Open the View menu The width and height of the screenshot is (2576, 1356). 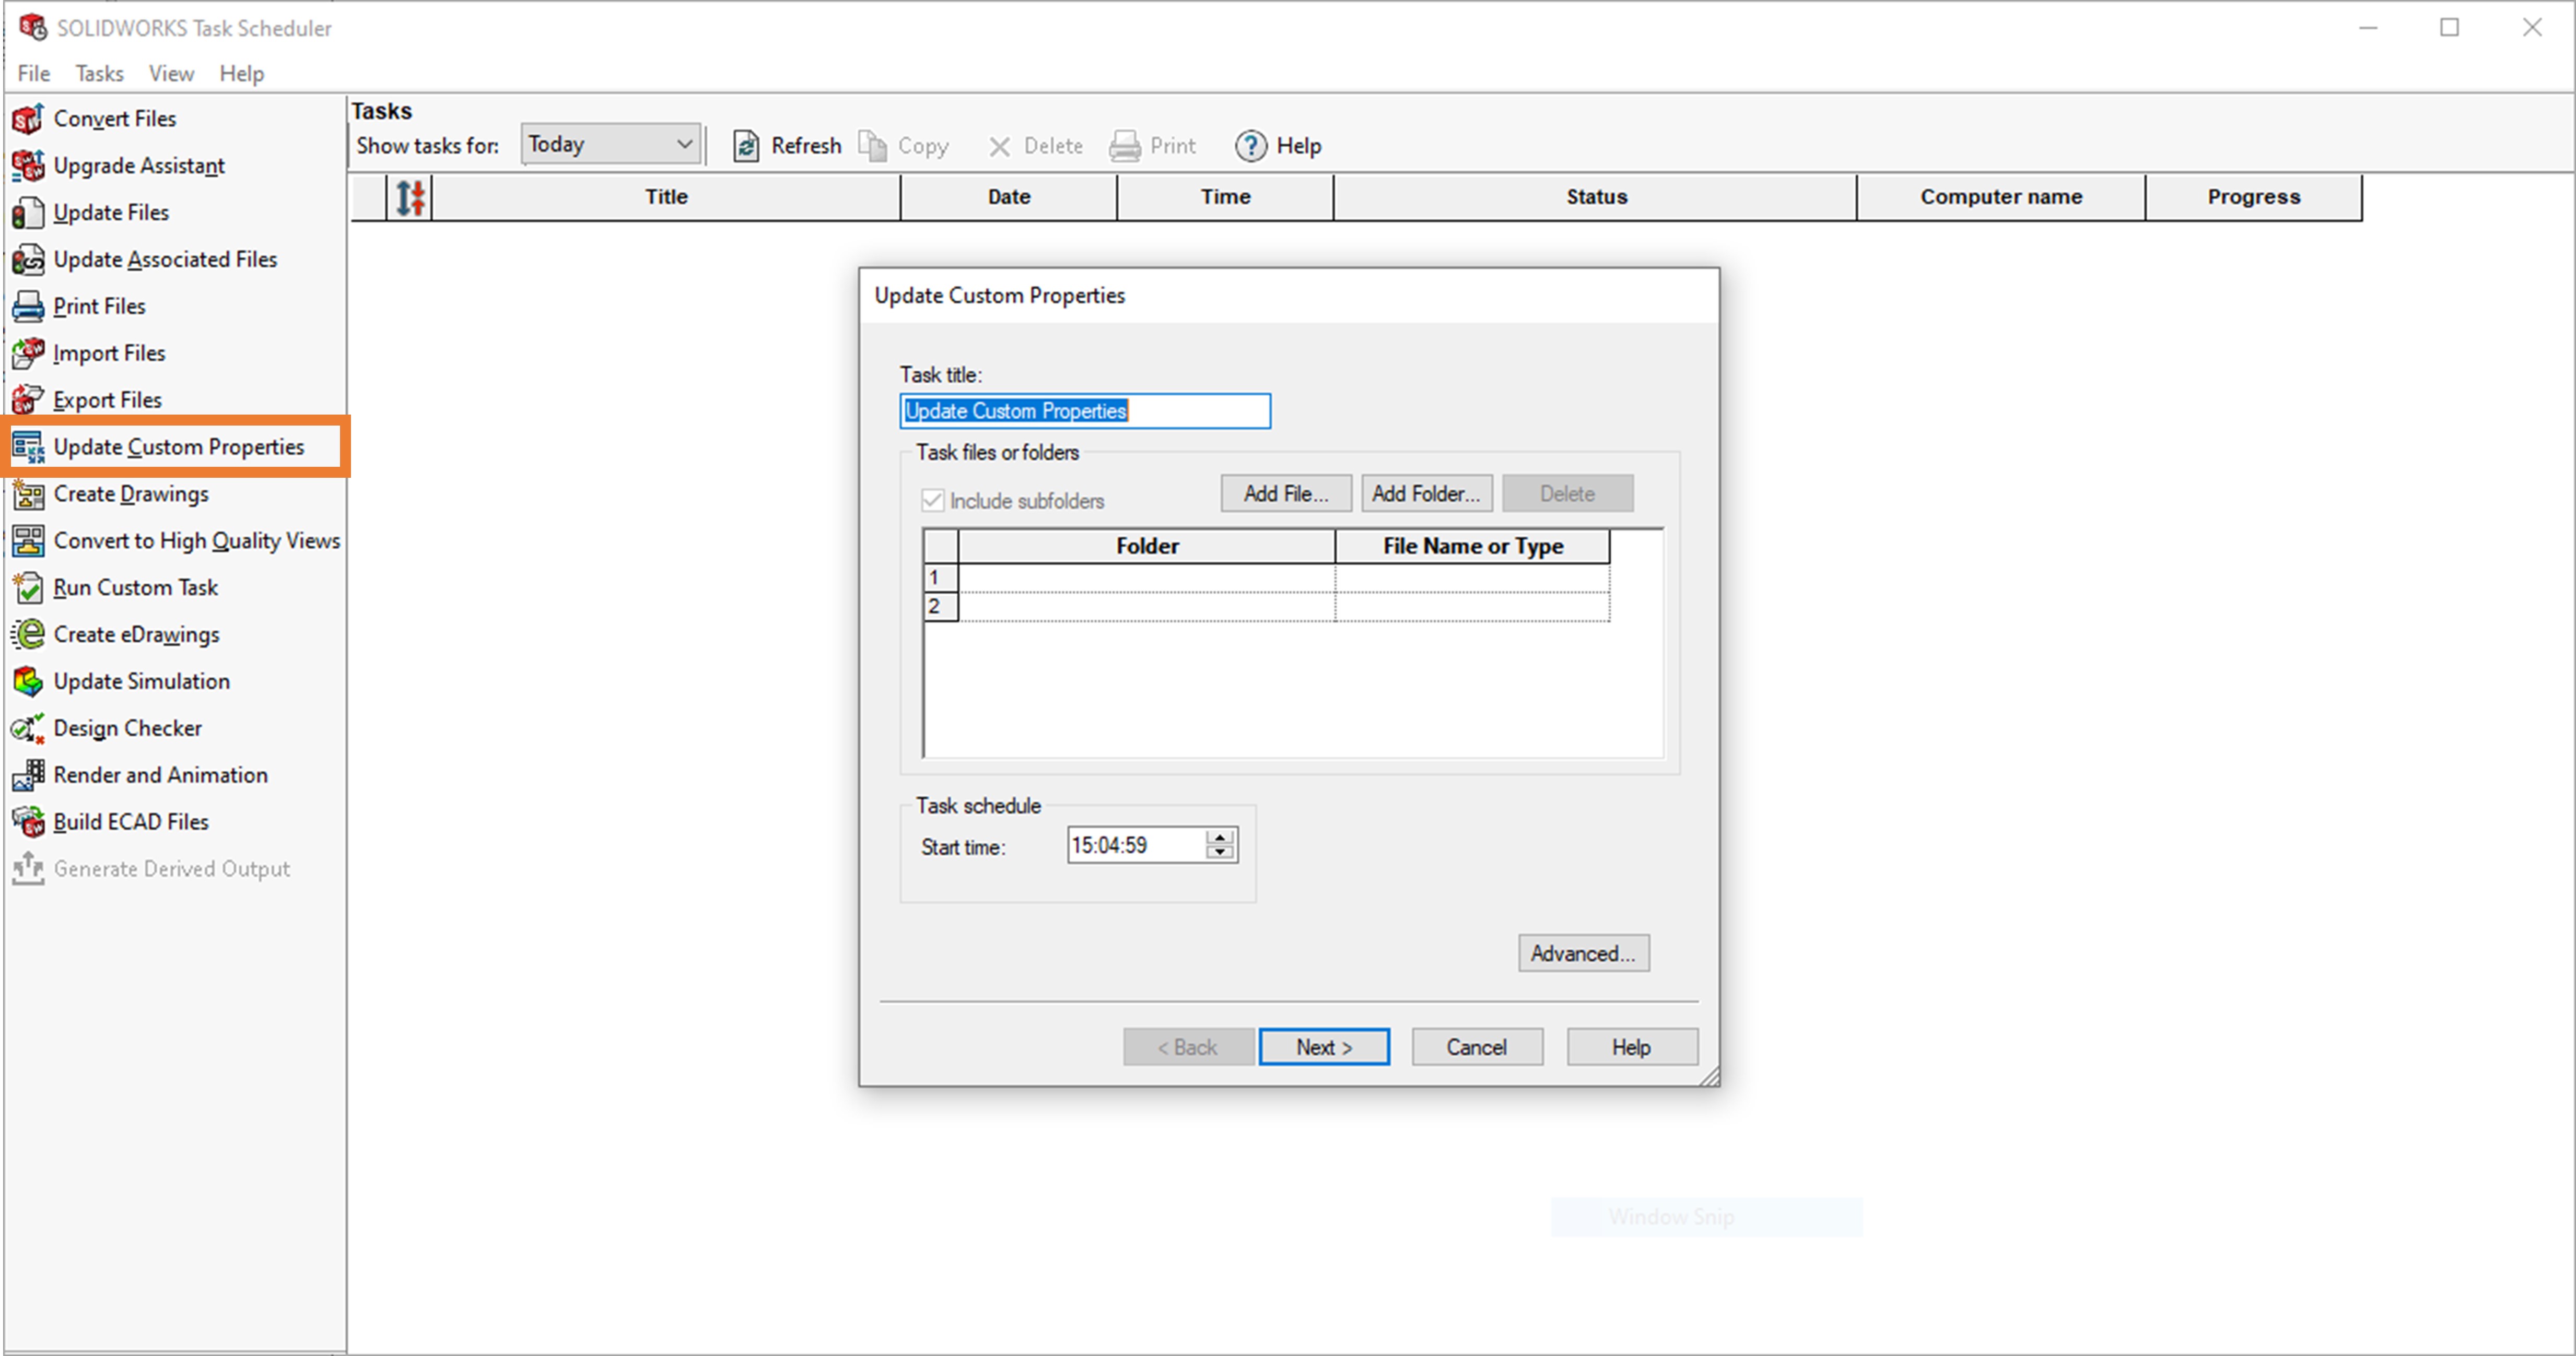171,73
